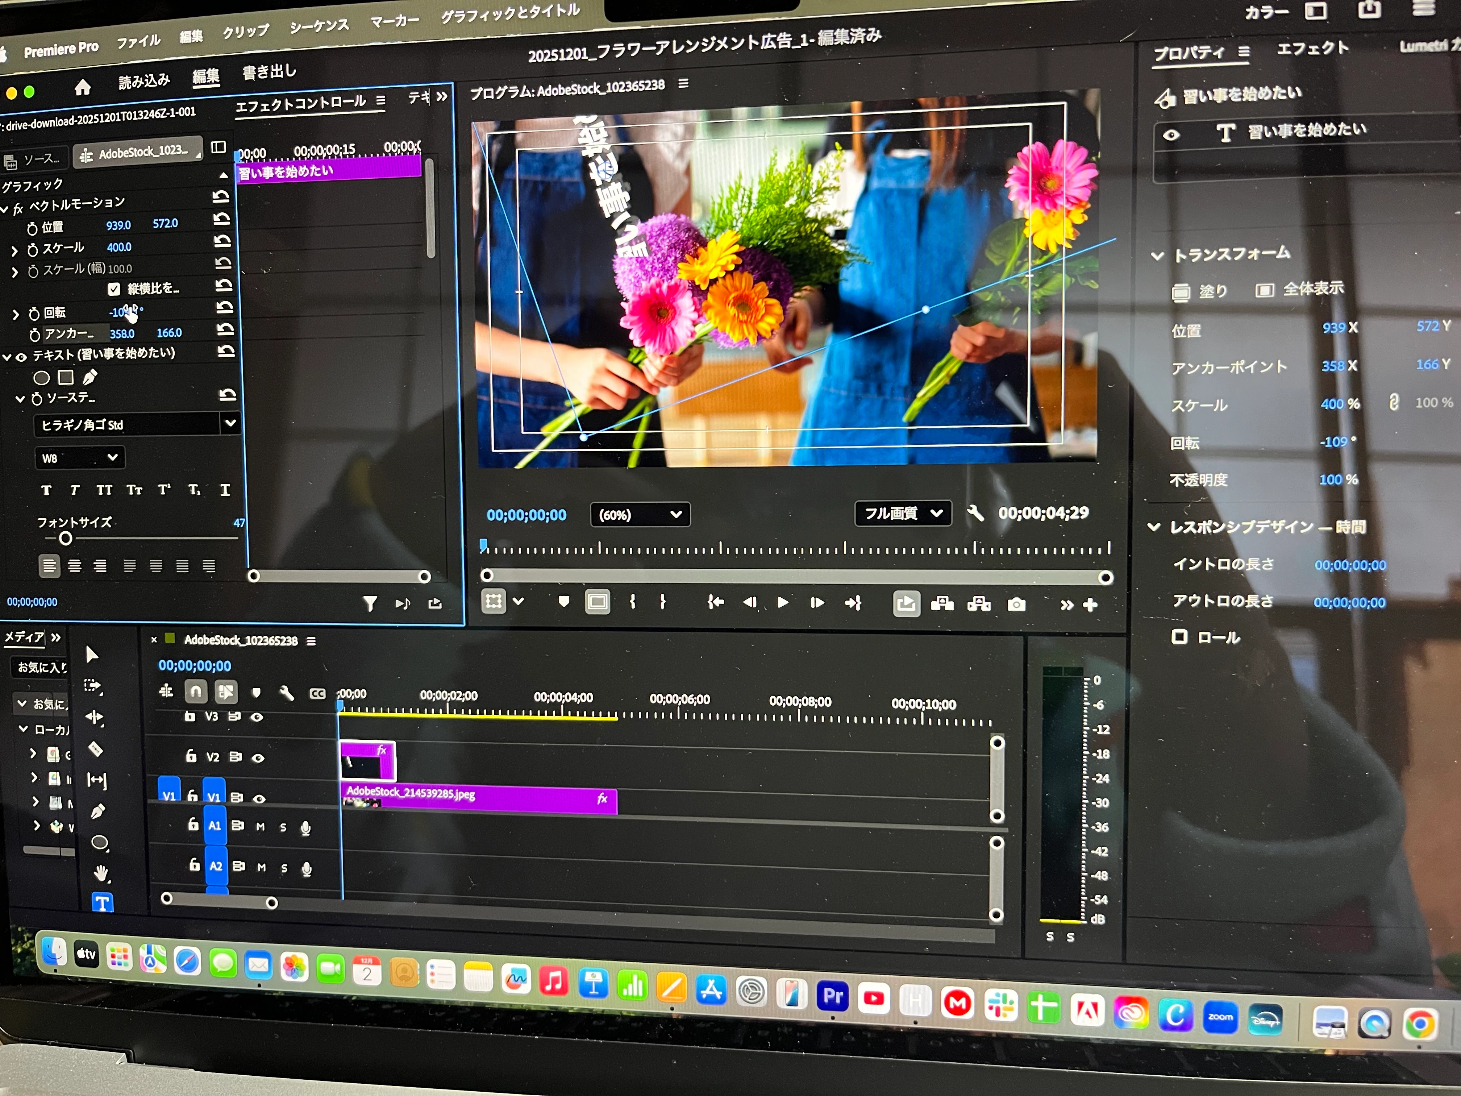The height and width of the screenshot is (1096, 1461).
Task: Adjust the font size slider
Action: click(65, 539)
